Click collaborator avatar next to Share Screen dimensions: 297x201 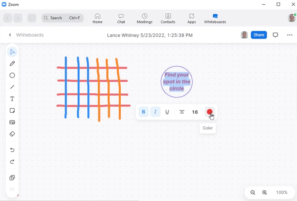pos(244,35)
